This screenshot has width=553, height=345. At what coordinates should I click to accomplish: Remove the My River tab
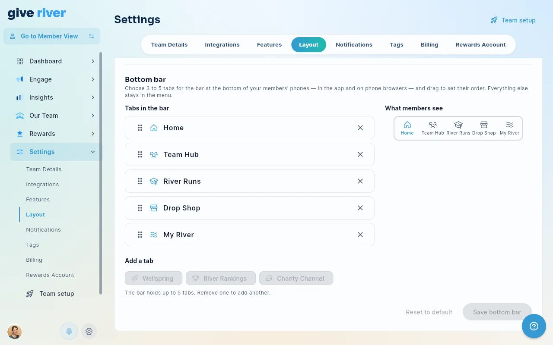tap(360, 235)
